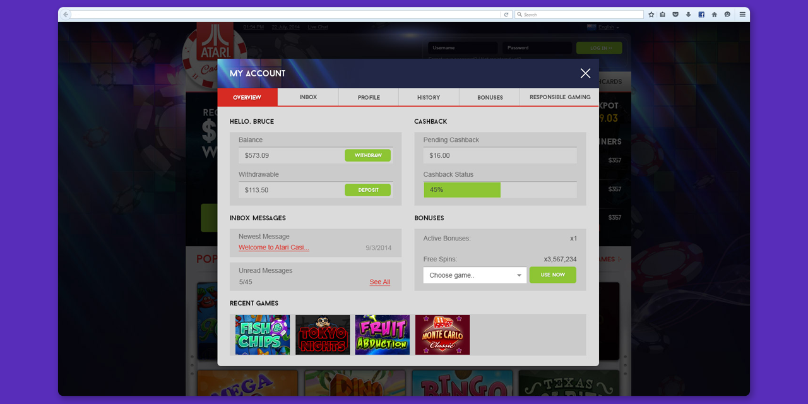Screen dimensions: 808x404
Task: Click the Password field on the page
Action: click(x=537, y=48)
